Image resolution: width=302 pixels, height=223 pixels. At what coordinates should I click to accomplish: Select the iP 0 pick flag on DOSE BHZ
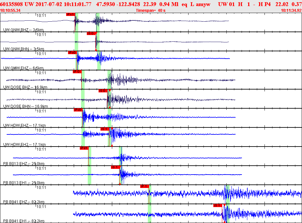(77, 72)
